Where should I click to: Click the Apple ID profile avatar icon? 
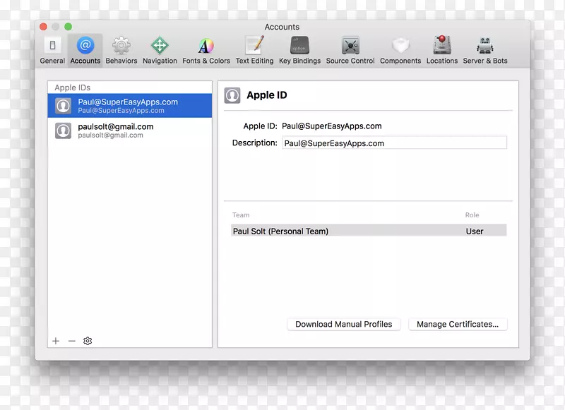pos(232,95)
